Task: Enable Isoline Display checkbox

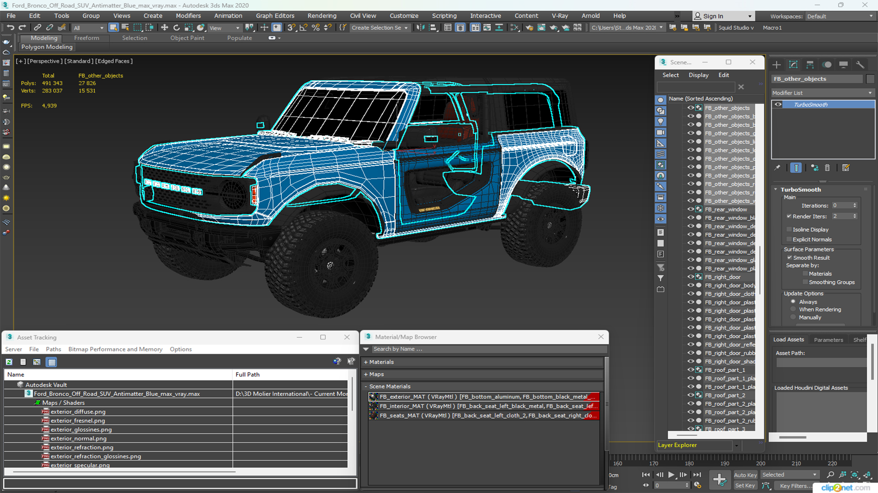Action: (789, 230)
